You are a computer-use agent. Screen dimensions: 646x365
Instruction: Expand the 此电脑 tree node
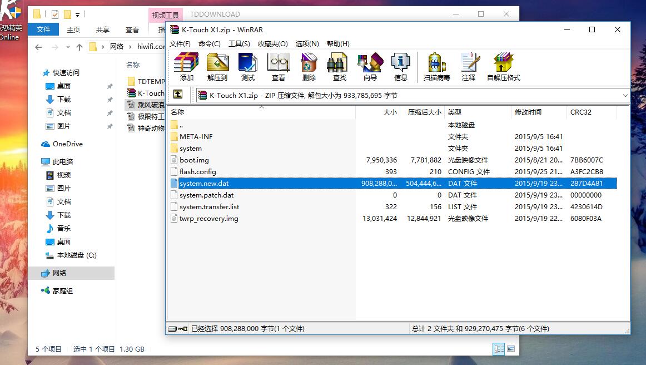pos(36,162)
